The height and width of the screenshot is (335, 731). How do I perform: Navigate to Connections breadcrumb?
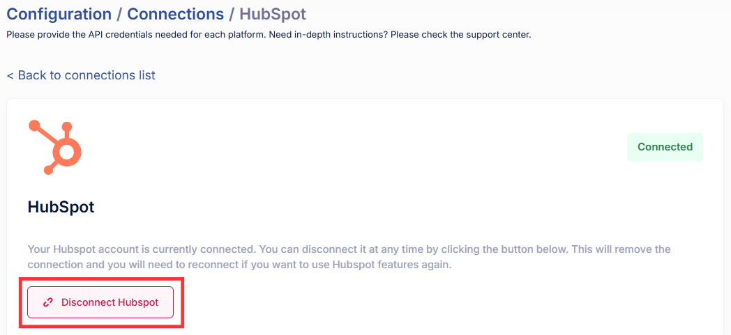[x=176, y=14]
